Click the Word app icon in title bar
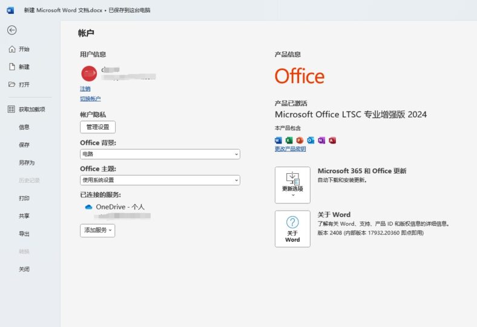Screen dimensions: 477x327 10,10
